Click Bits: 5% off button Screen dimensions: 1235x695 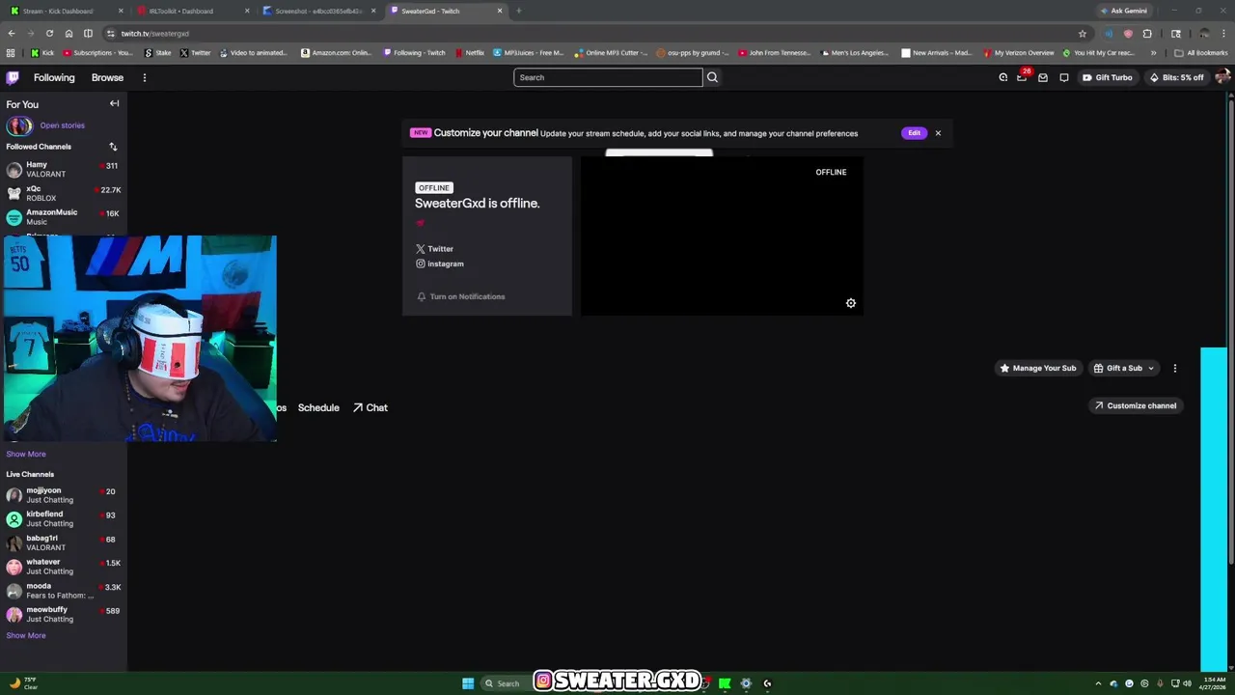[1176, 77]
